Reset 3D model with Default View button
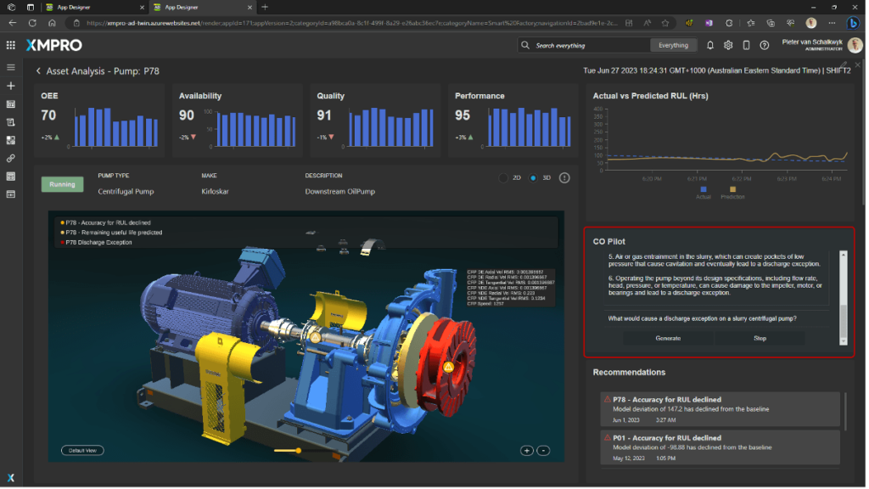Viewport: 869px width, 489px height. coord(83,450)
